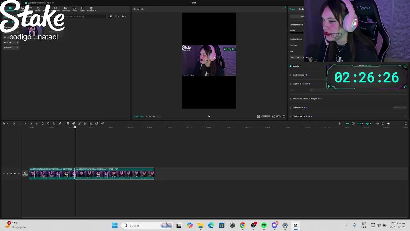410x231 pixels.
Task: Click the align-left icon in the Transformación panel
Action: coord(292,57)
